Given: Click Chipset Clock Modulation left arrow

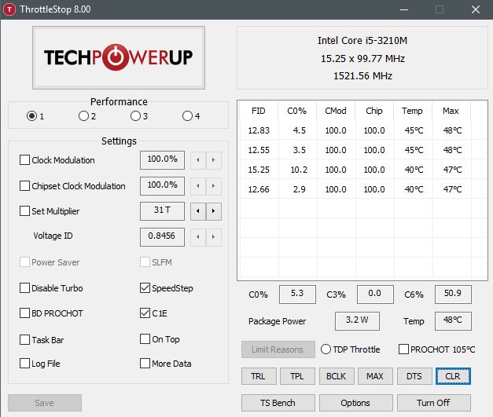Looking at the screenshot, I should 198,186.
